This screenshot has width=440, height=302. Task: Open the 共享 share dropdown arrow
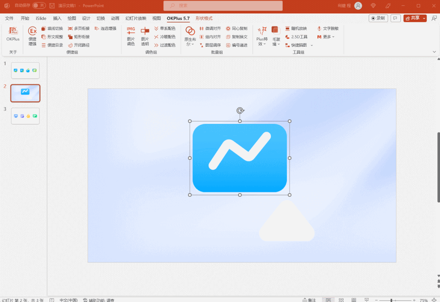pos(424,18)
